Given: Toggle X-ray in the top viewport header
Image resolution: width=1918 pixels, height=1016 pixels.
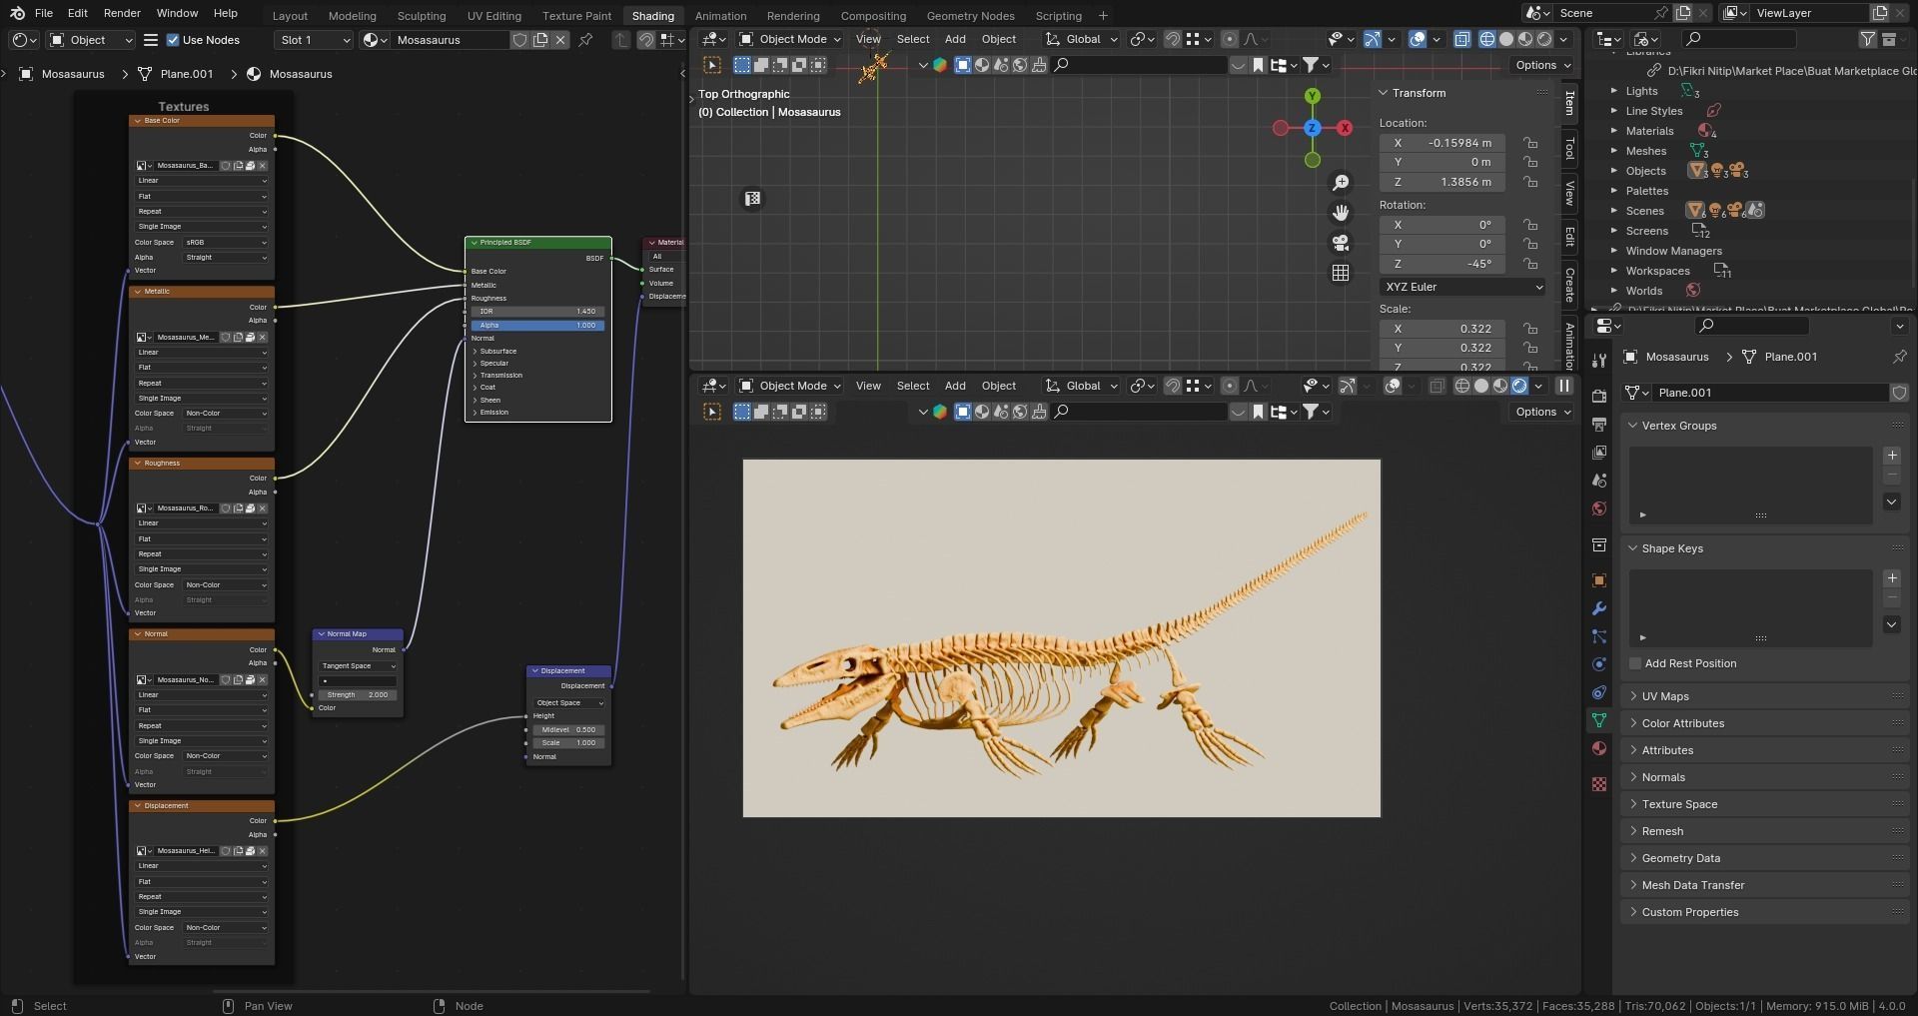Looking at the screenshot, I should tap(1462, 39).
